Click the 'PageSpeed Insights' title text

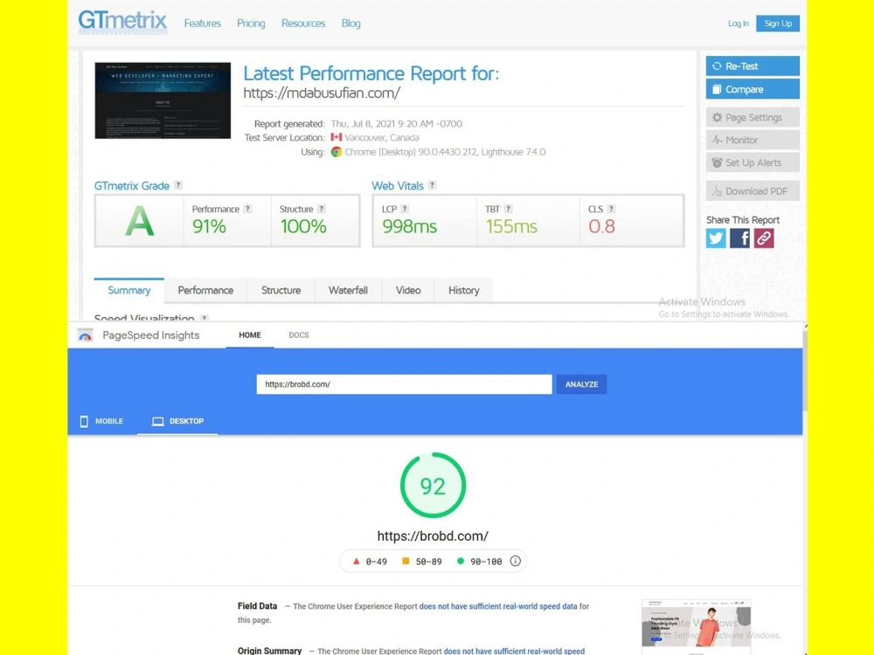tap(150, 335)
